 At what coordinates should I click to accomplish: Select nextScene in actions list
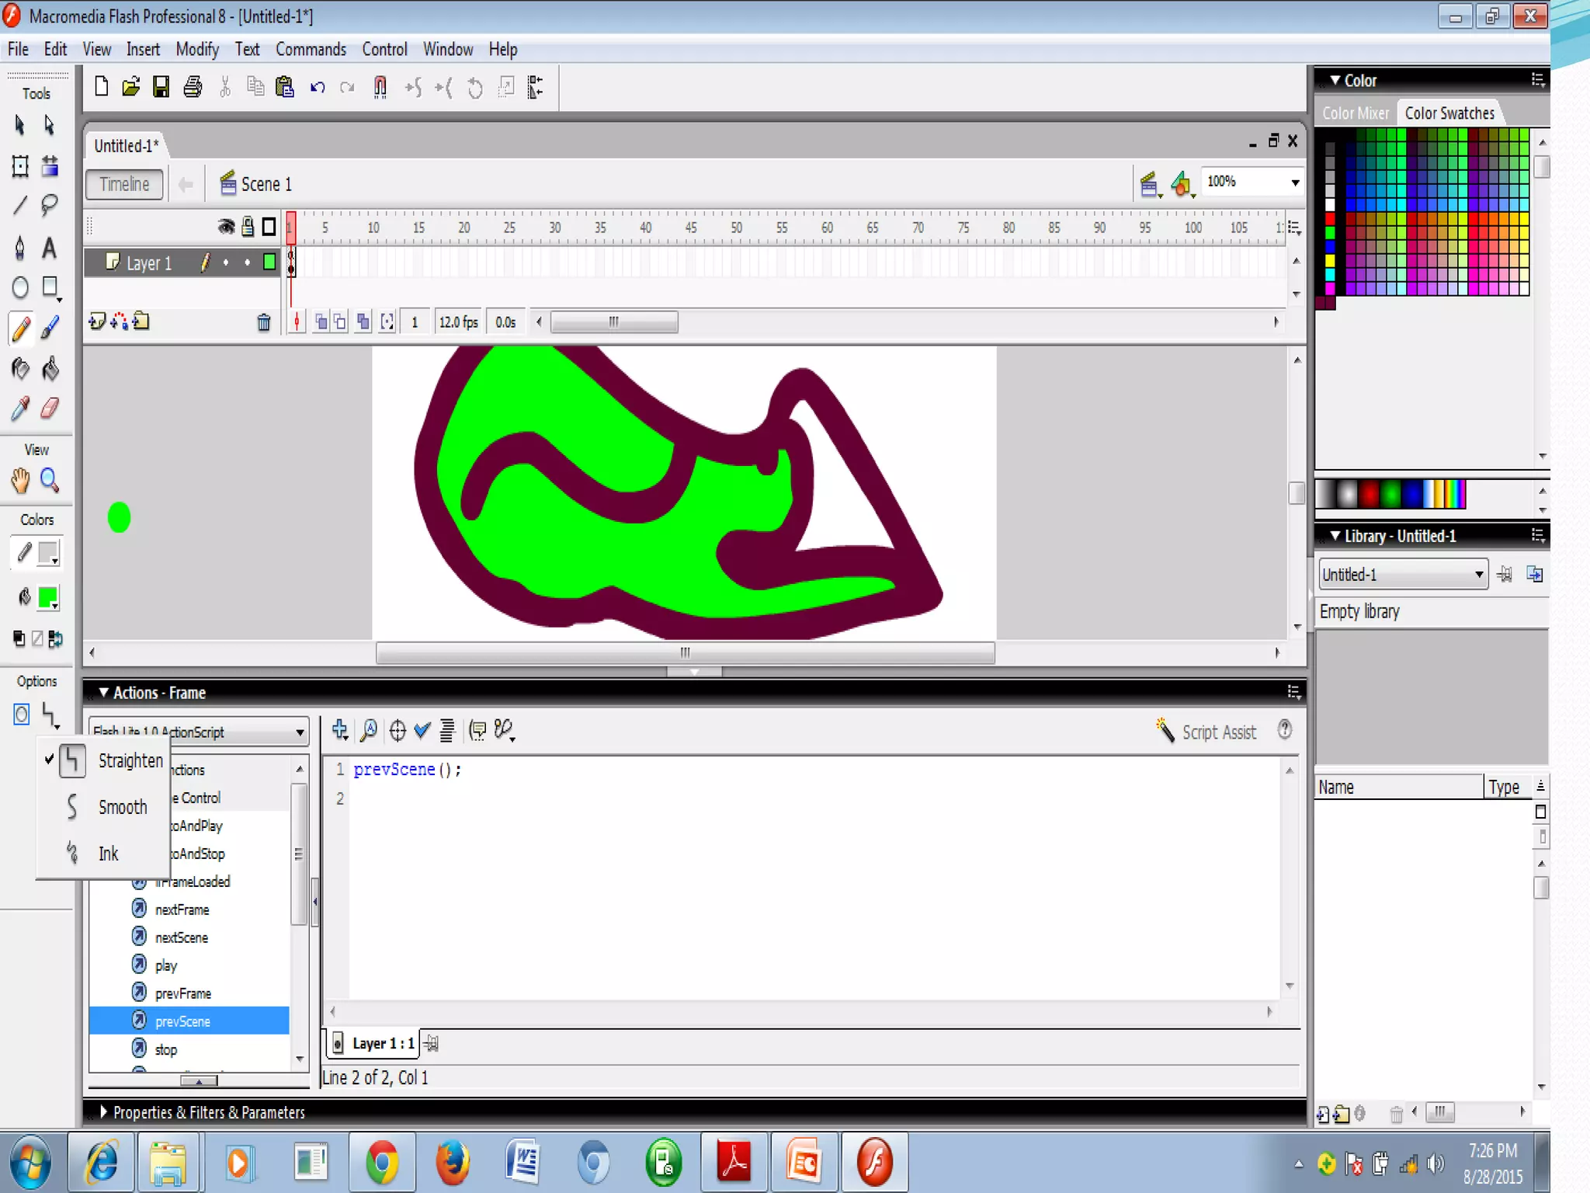point(181,937)
